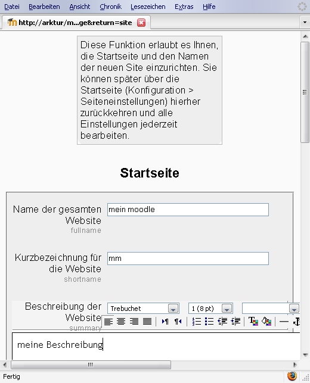Open the empty style dropdown
This screenshot has width=310, height=383.
click(271, 309)
